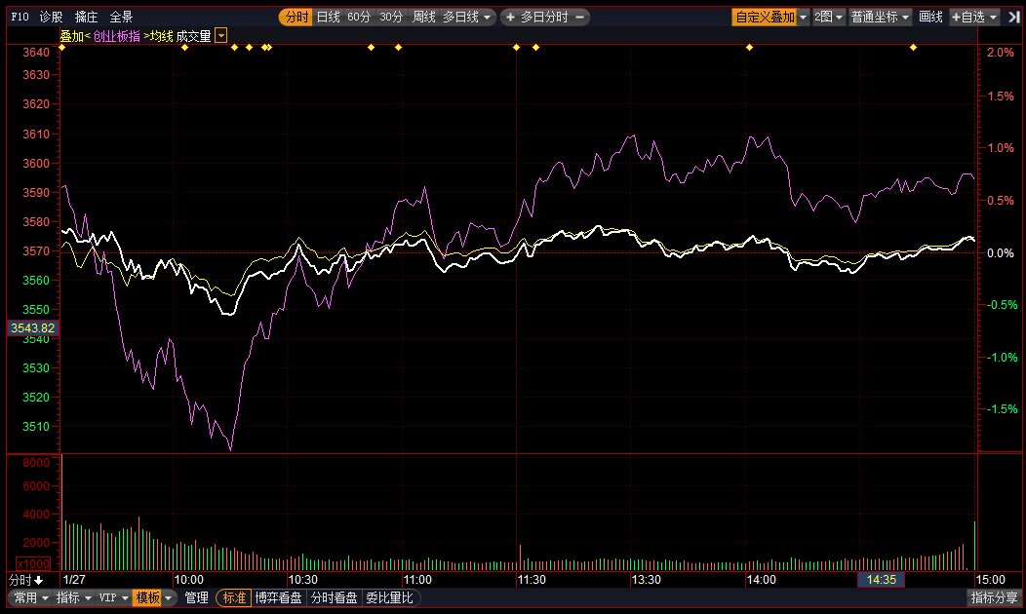Click the info marker near 14:00

coord(749,47)
